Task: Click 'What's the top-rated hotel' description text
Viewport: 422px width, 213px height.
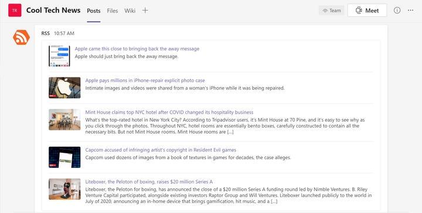Action: tap(225, 126)
